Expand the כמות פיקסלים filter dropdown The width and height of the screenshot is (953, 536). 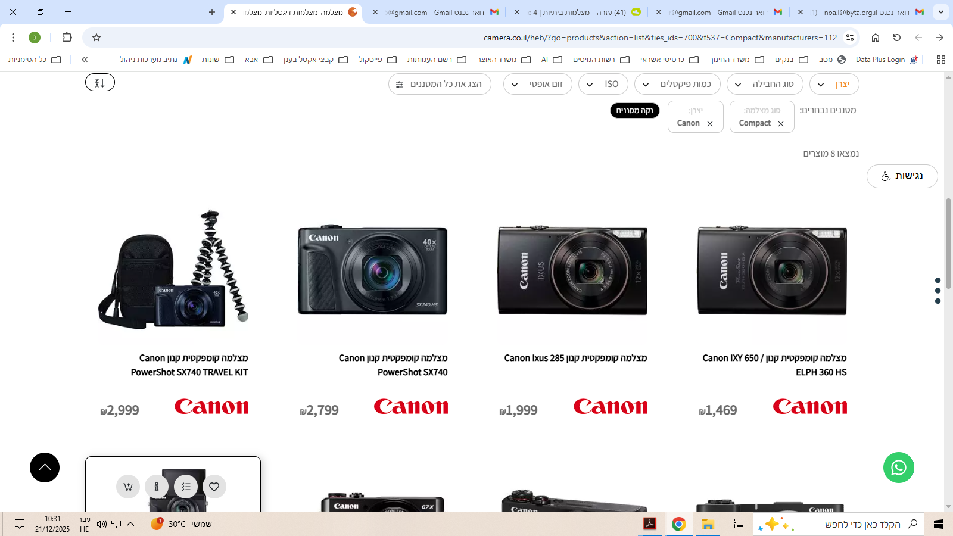pyautogui.click(x=677, y=84)
